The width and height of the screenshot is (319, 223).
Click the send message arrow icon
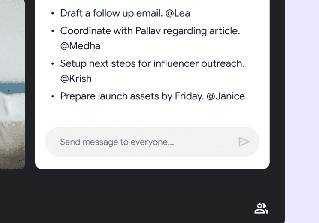pos(244,142)
